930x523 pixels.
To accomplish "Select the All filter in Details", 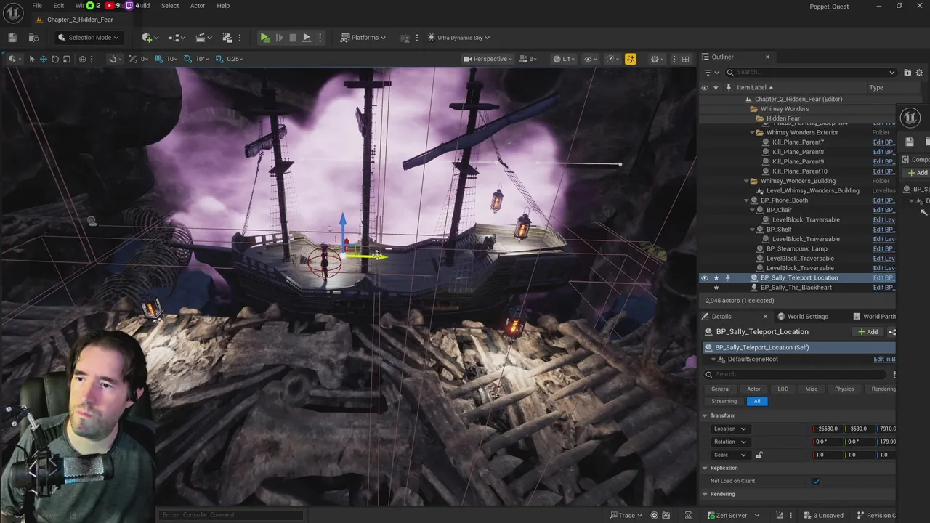I will 757,402.
